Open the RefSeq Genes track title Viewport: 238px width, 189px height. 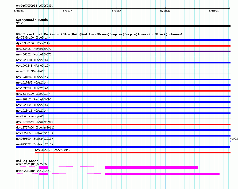pos(27,161)
